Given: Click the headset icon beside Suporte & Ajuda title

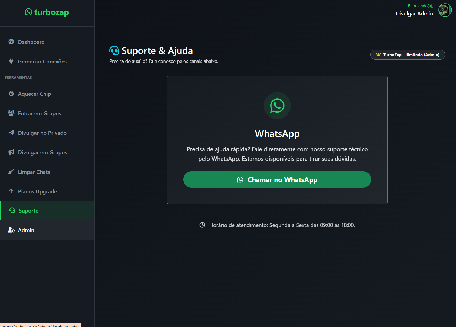Looking at the screenshot, I should coord(114,50).
